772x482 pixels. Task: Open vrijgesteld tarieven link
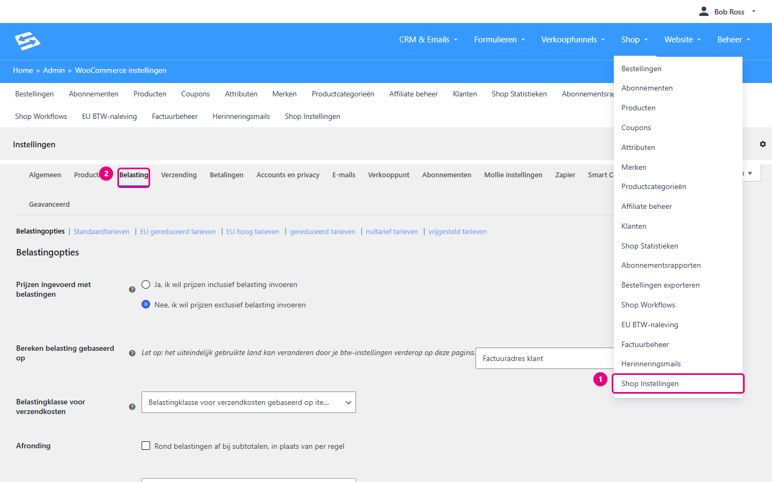pyautogui.click(x=458, y=232)
